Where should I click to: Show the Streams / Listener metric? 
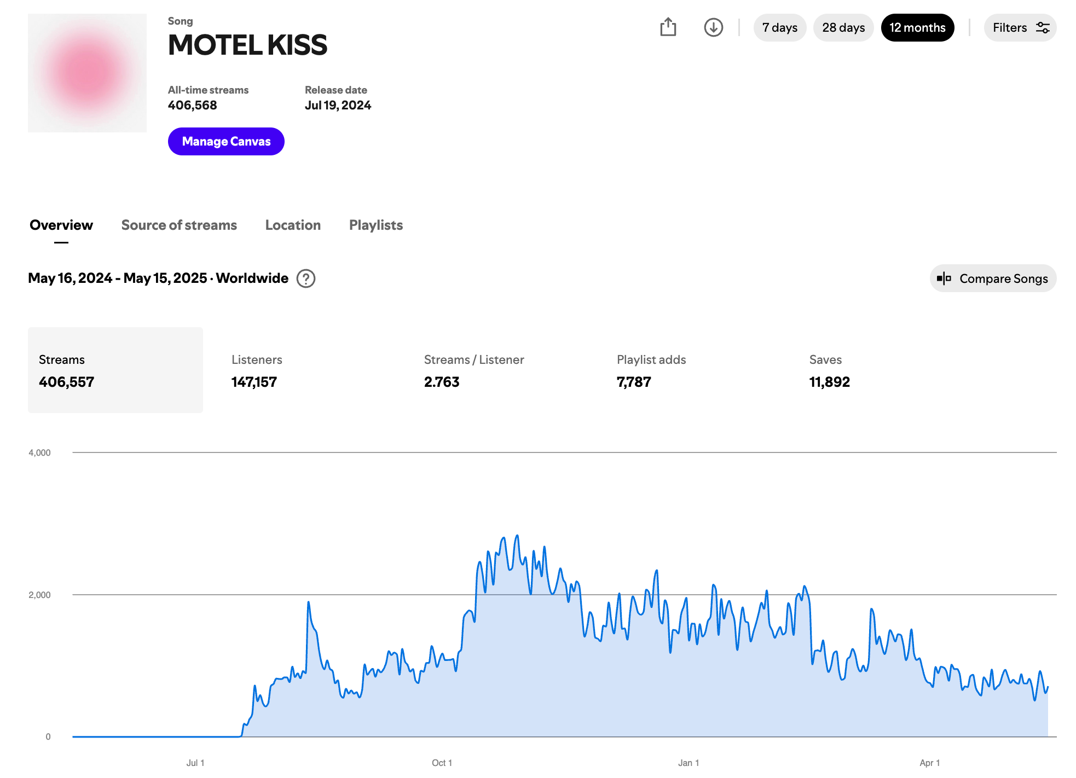(x=474, y=370)
